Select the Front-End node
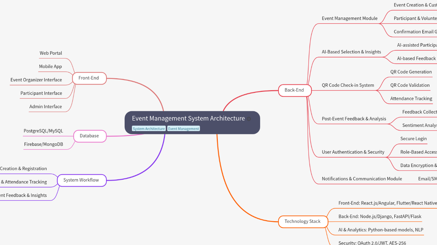437x245 pixels. (x=89, y=78)
